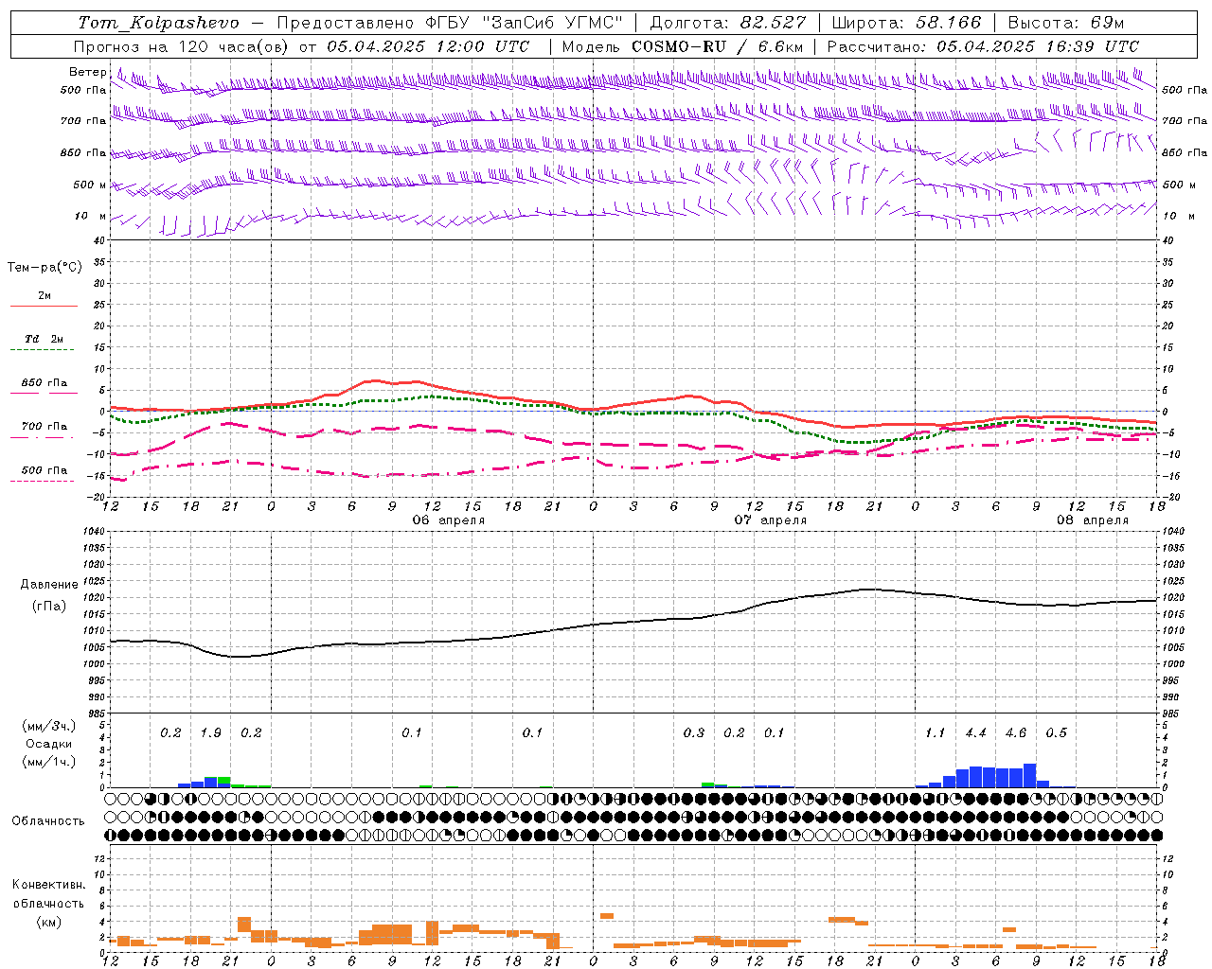Click the 1.1 precipitation value
Image resolution: width=1212 pixels, height=969 pixels.
coord(935,733)
